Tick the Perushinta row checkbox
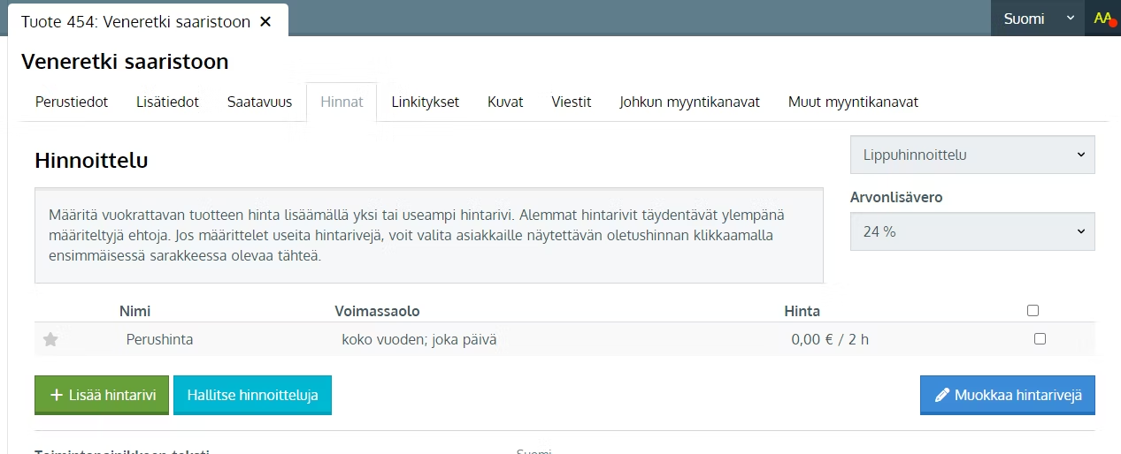This screenshot has height=454, width=1121. pos(1040,338)
